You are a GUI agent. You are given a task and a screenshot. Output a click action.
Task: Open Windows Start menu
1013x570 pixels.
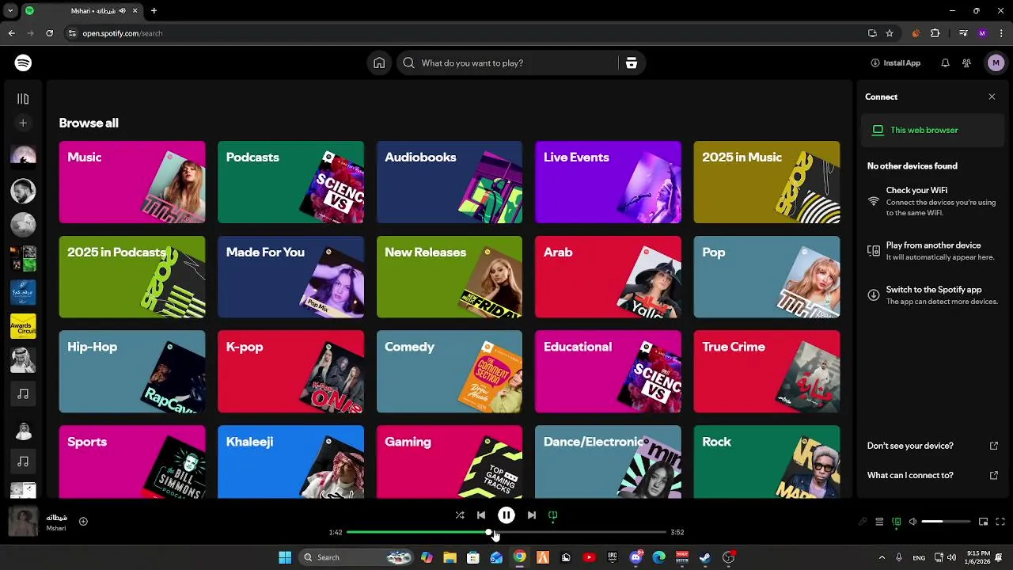[x=285, y=557]
